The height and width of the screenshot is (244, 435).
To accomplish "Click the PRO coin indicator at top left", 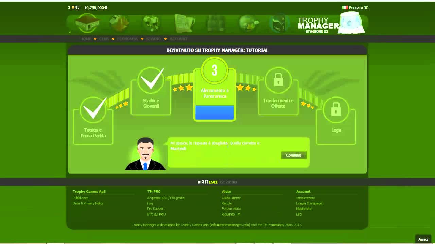I will click(75, 7).
